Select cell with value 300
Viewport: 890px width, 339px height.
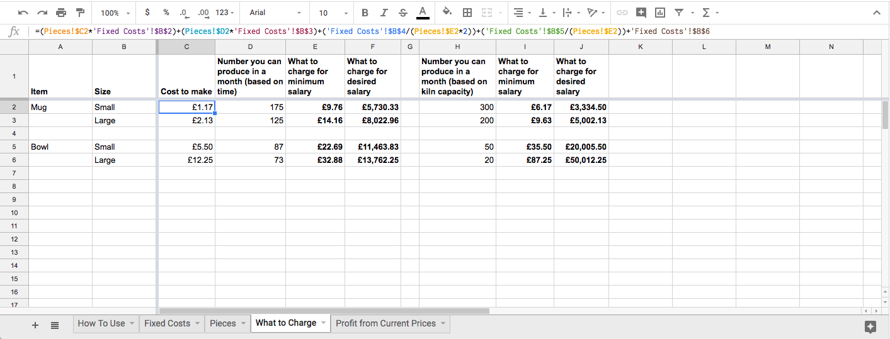click(457, 107)
